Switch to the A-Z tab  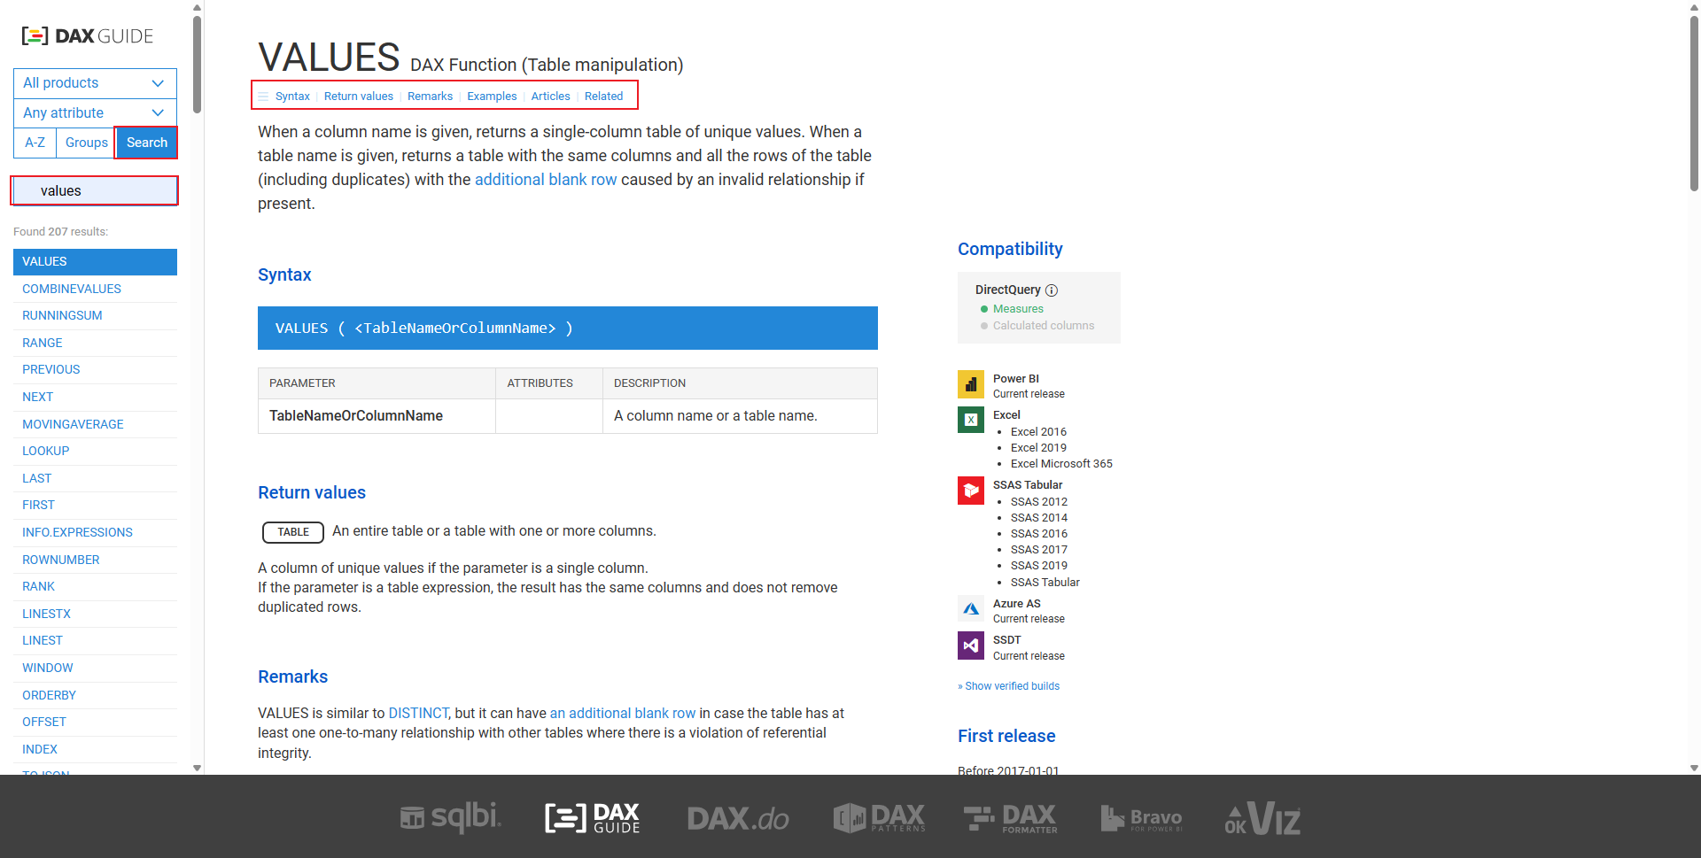tap(35, 143)
